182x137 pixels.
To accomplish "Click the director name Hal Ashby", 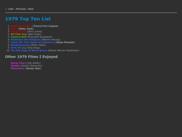I will point(34,63).
